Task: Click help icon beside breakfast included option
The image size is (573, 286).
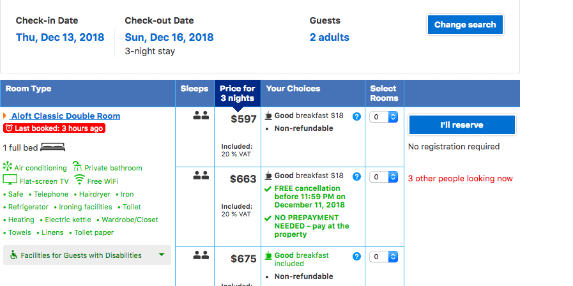Action: tap(356, 257)
